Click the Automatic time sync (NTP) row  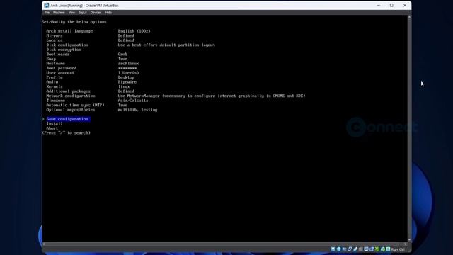(86, 105)
